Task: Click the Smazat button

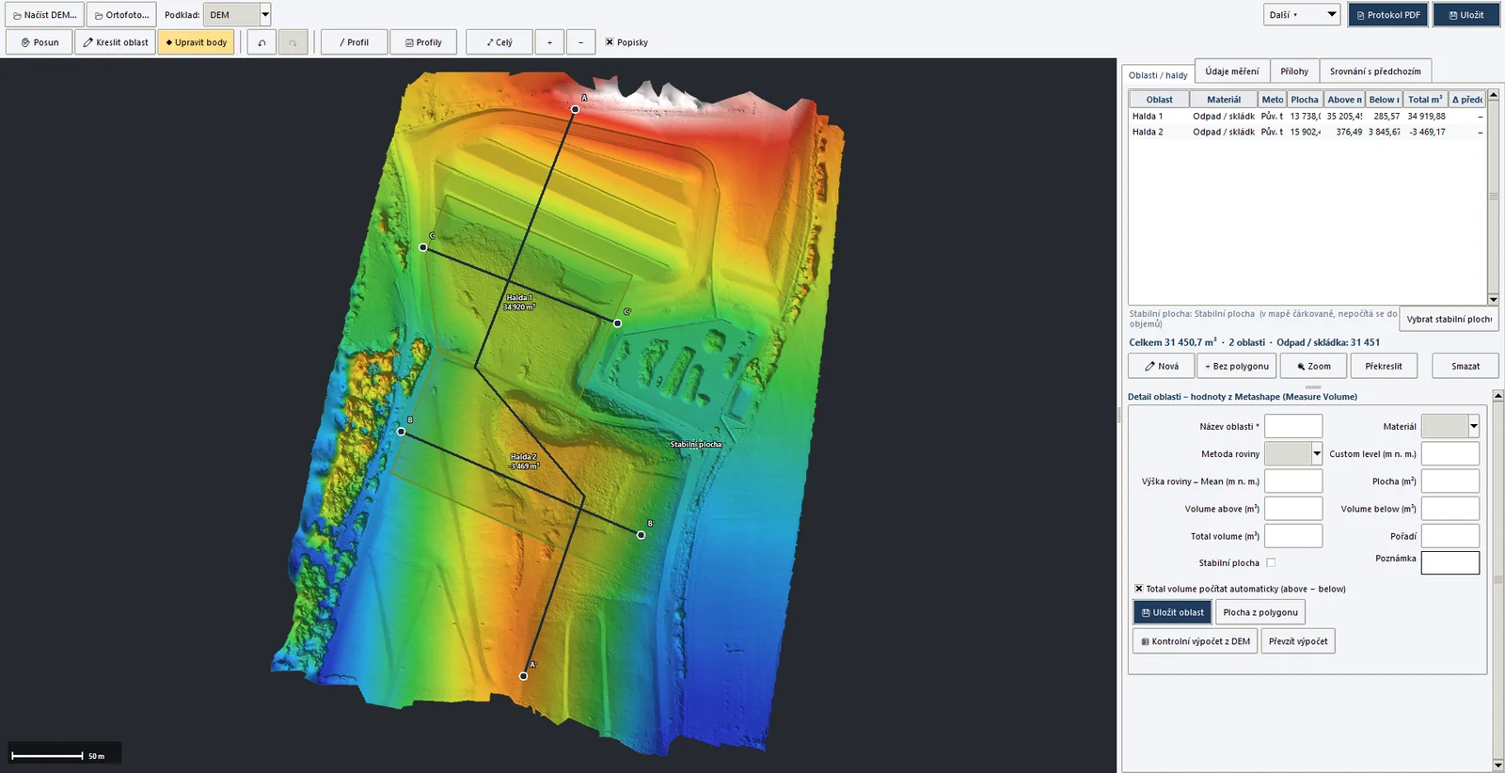Action: point(1465,366)
